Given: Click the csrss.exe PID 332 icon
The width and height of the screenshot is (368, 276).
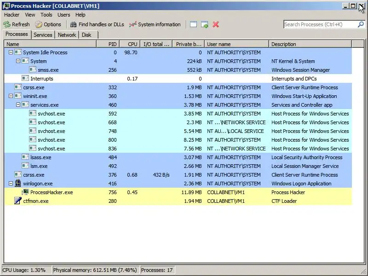Looking at the screenshot, I should click(18, 87).
